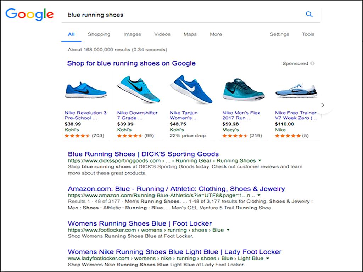
Task: Click the carousel next arrow to see more shoes
Action: pyautogui.click(x=323, y=105)
